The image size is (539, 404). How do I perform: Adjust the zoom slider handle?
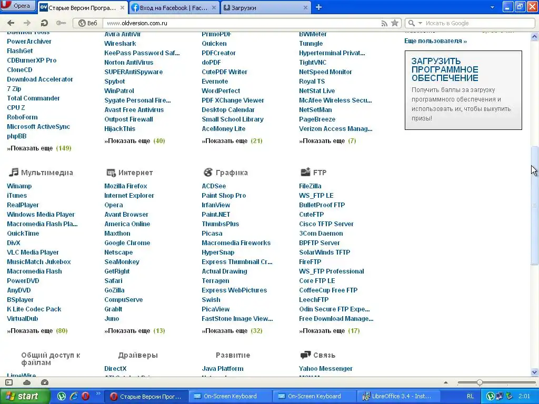click(x=480, y=382)
